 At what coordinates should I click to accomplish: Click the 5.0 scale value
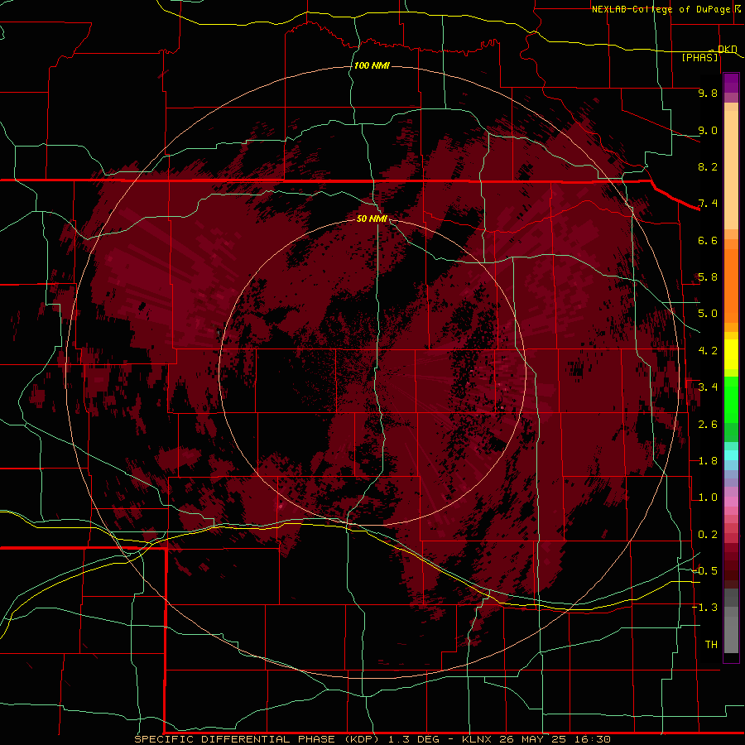click(x=708, y=314)
